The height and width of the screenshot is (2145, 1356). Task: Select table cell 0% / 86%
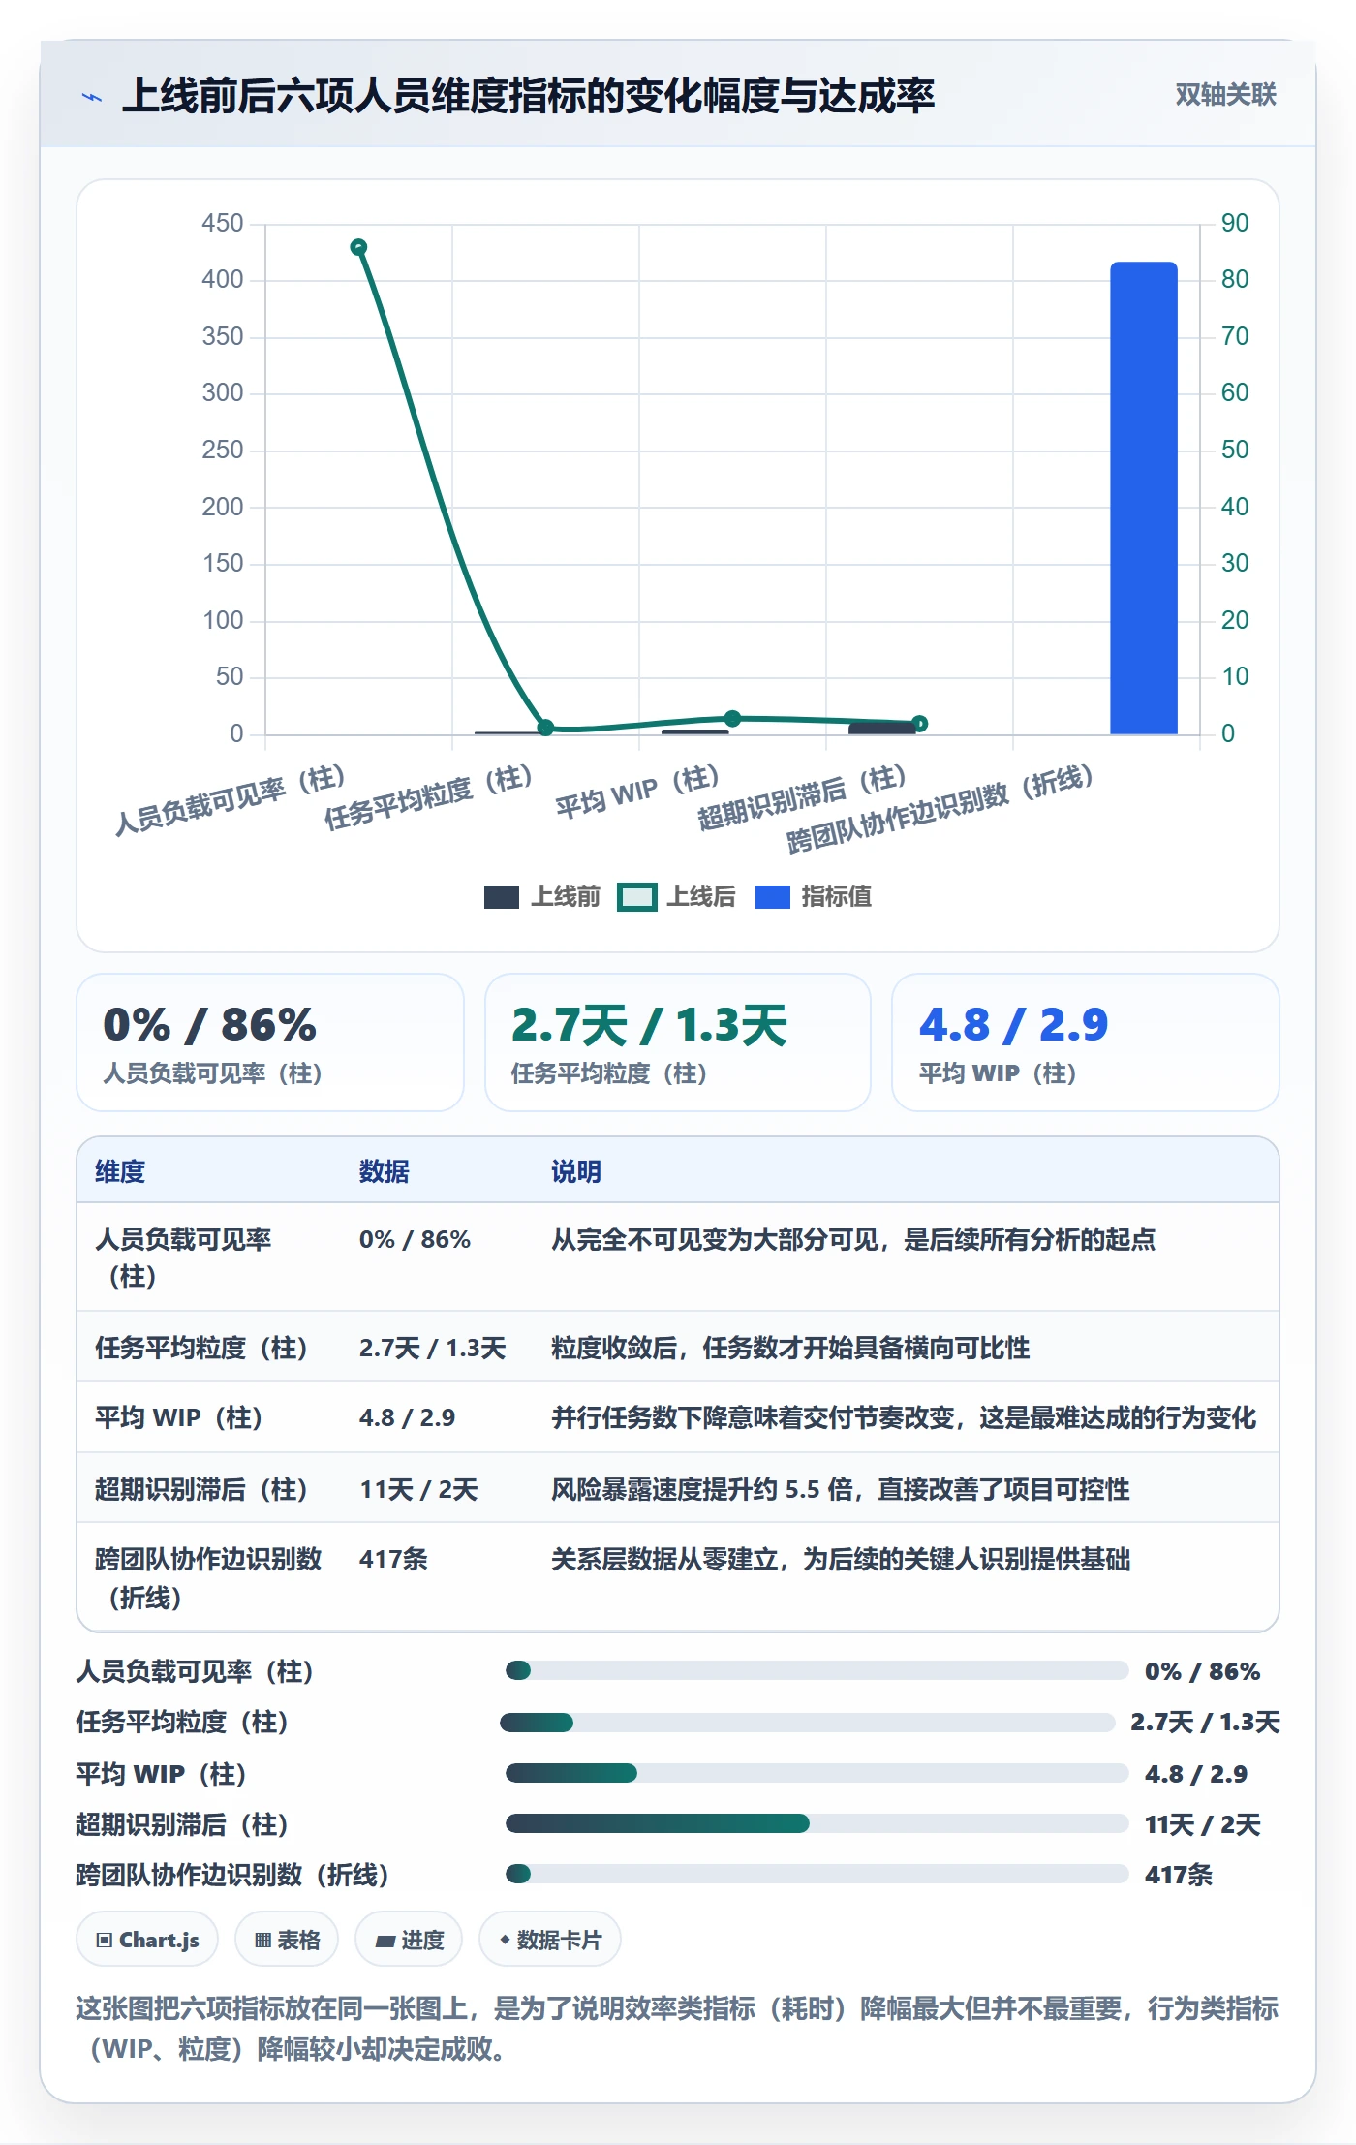415,1239
